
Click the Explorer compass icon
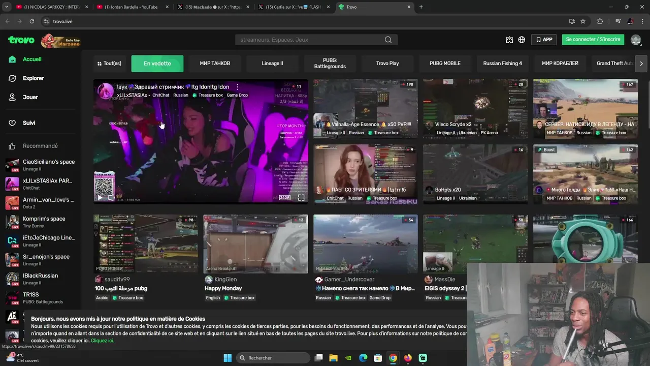[12, 78]
